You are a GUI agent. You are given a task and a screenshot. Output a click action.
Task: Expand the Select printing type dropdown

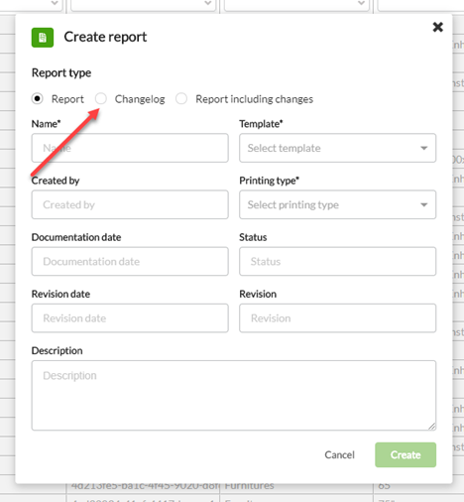pos(337,204)
